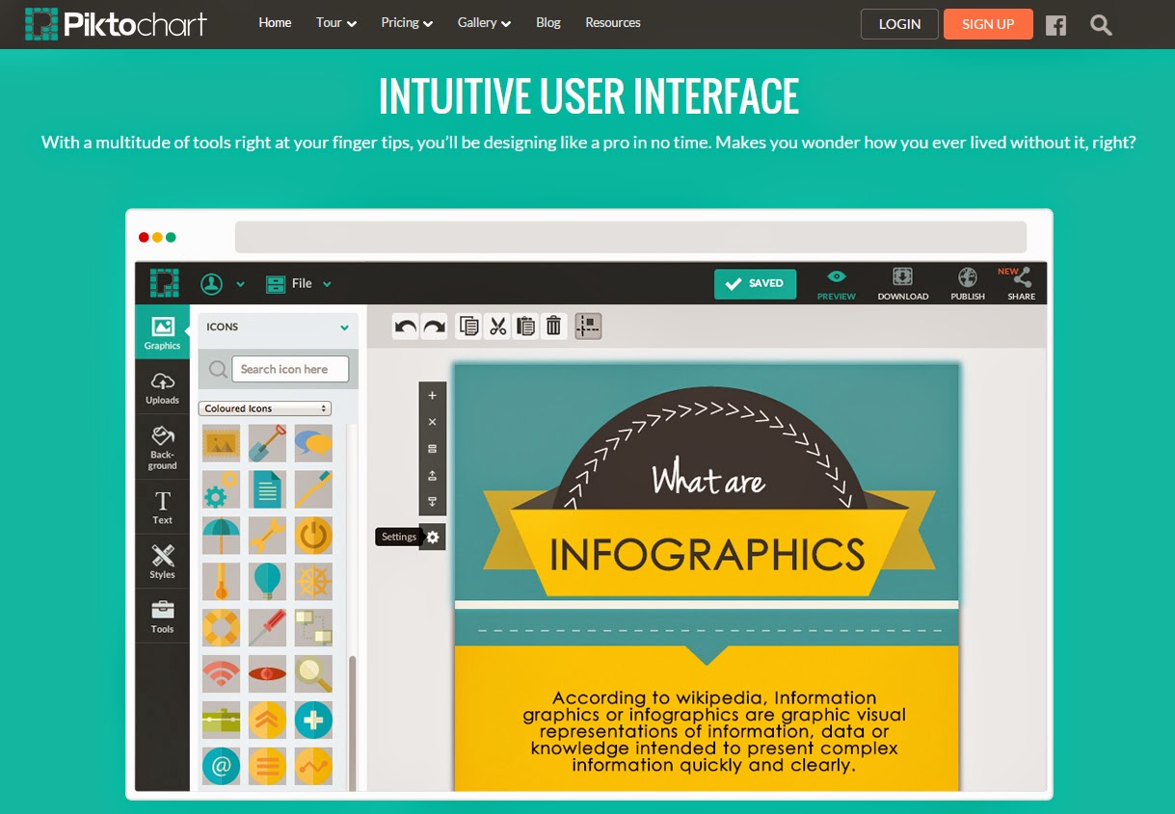
Task: Cut the selection with the scissors icon
Action: (497, 326)
